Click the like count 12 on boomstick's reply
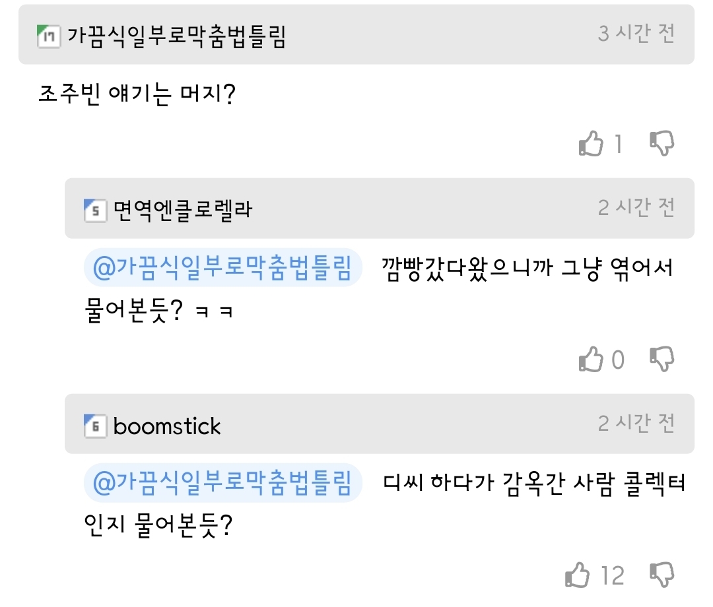Image resolution: width=713 pixels, height=607 pixels. tap(613, 576)
